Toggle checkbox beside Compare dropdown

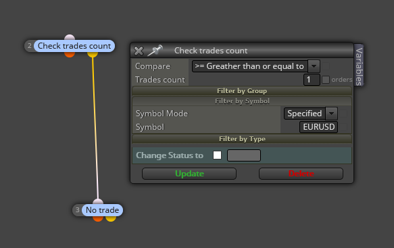click(x=326, y=66)
